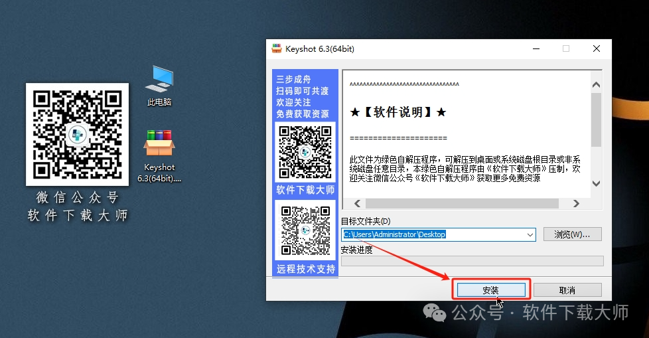Click the description scroll up arrow
649x338 pixels.
point(596,85)
